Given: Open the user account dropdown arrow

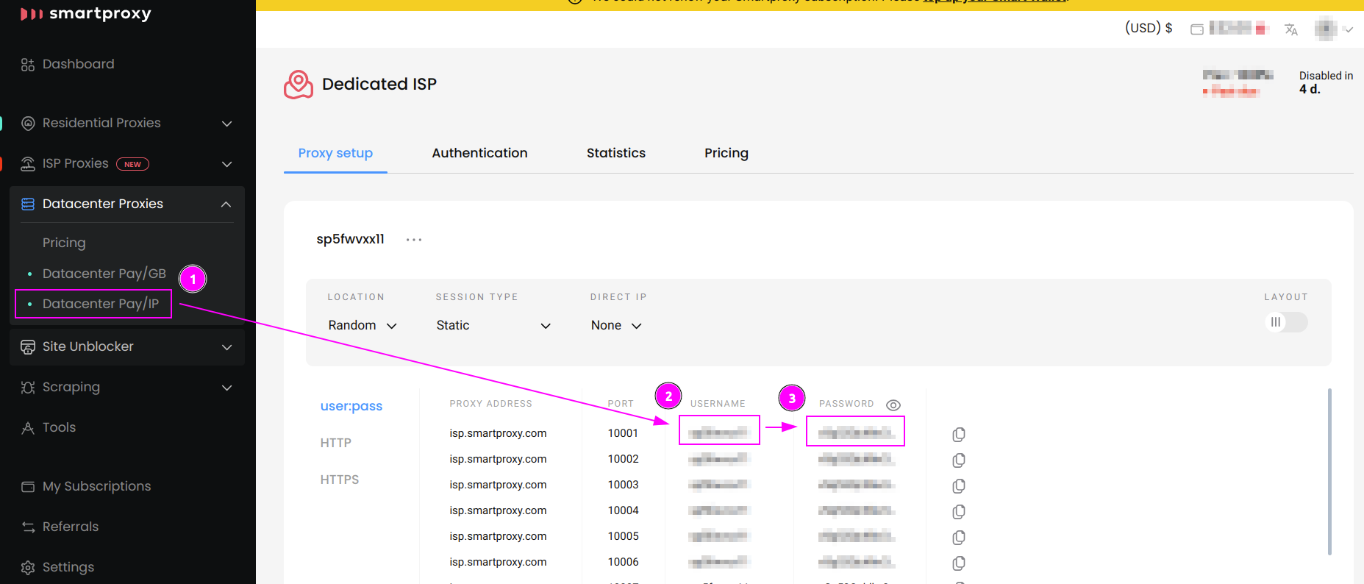Looking at the screenshot, I should pos(1349,30).
